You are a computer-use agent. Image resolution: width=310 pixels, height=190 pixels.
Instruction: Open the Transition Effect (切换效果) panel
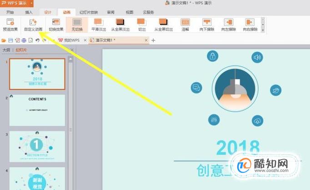[x=56, y=25]
